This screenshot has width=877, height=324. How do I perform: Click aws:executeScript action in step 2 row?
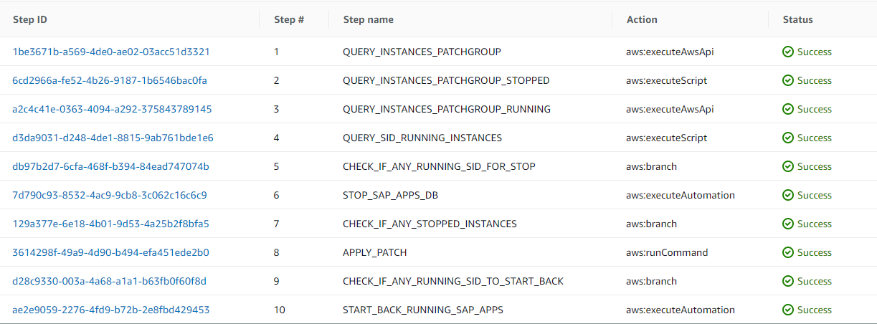pos(666,80)
